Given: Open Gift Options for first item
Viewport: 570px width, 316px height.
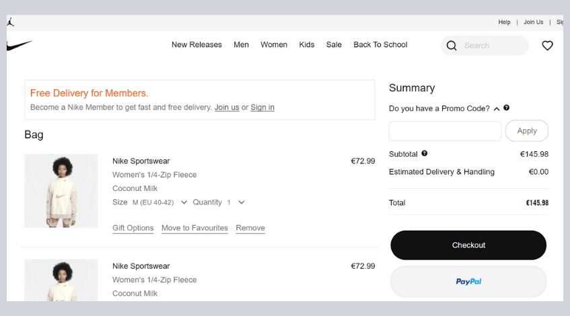Looking at the screenshot, I should tap(133, 228).
